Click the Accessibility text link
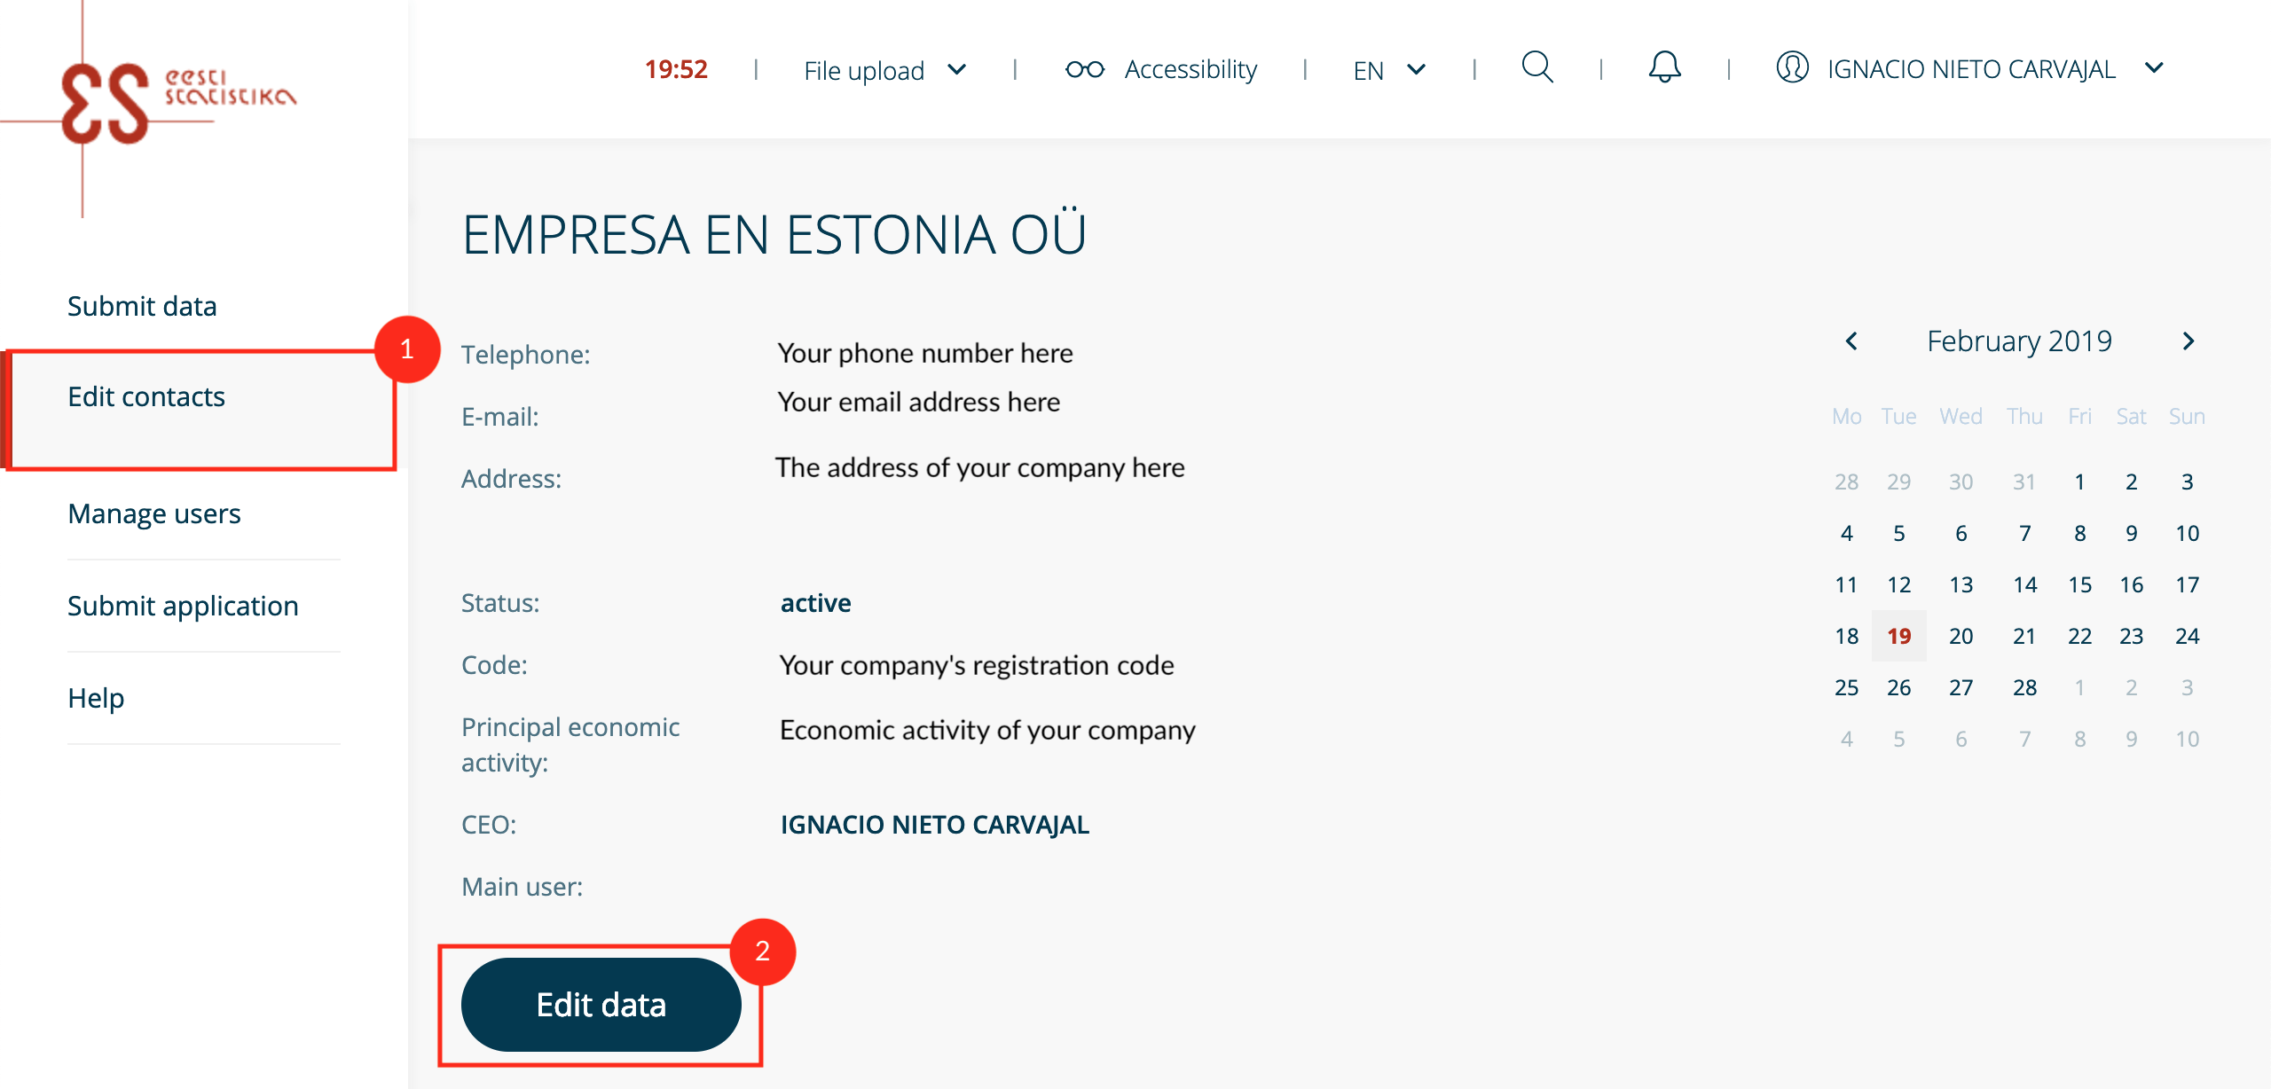This screenshot has height=1089, width=2271. click(1191, 69)
